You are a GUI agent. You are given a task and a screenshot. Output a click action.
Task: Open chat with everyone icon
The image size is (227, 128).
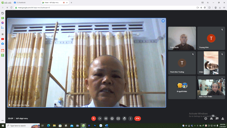pos(217,119)
